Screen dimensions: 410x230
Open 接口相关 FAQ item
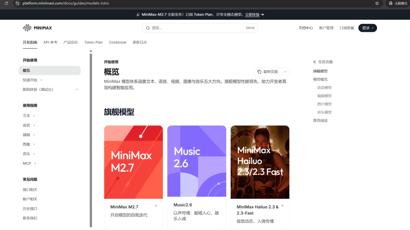point(30,190)
